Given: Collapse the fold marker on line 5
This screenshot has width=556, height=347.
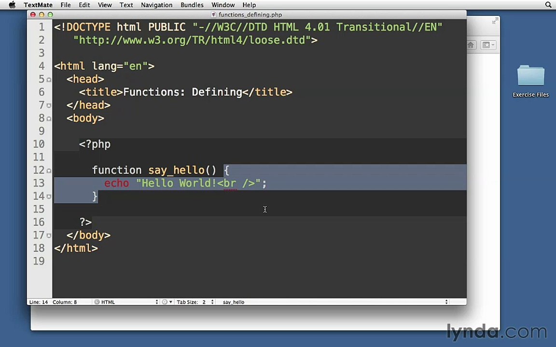Looking at the screenshot, I should click(x=49, y=80).
